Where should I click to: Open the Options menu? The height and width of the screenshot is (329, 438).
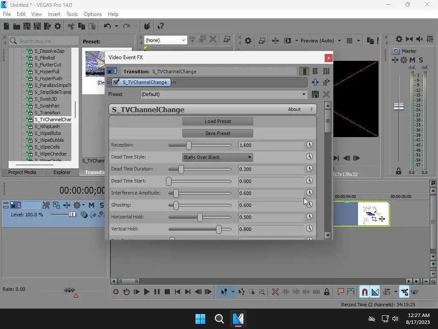coord(93,14)
